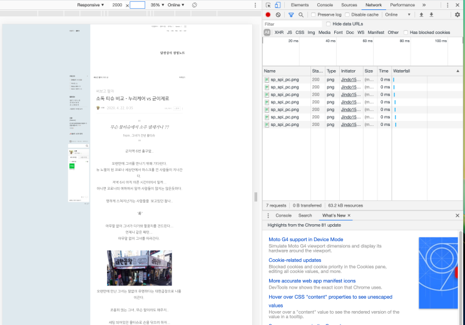Image resolution: width=465 pixels, height=325 pixels.
Task: Sort by the Size column header
Action: click(x=370, y=71)
